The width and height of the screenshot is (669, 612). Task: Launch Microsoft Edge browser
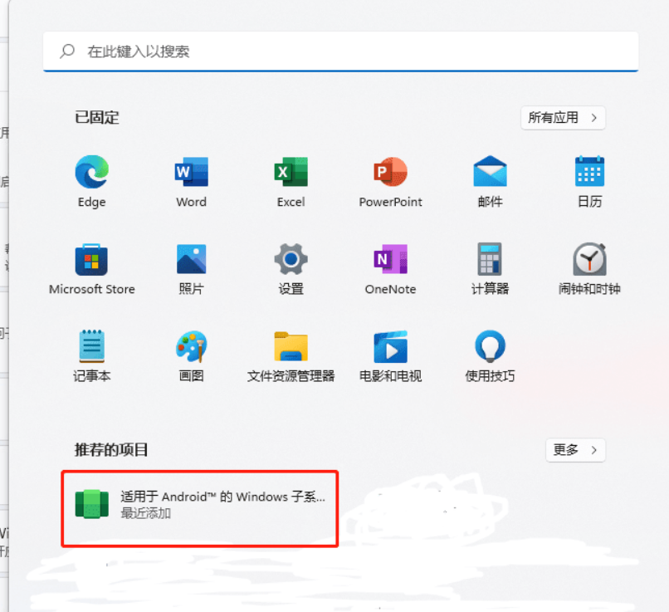tap(91, 177)
